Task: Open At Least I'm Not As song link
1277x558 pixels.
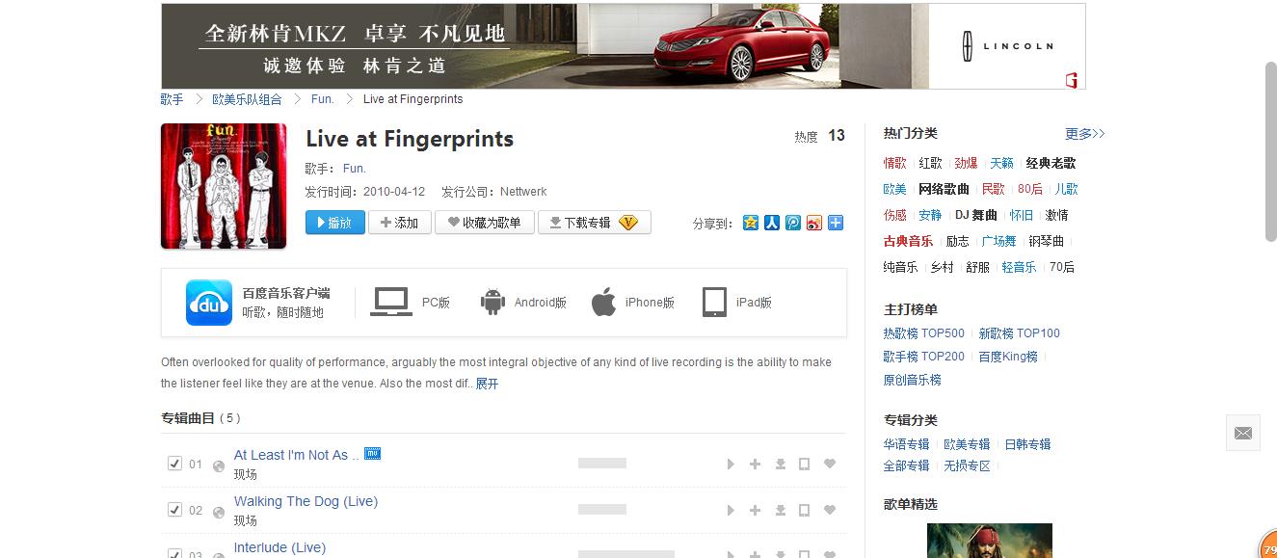Action: point(296,455)
